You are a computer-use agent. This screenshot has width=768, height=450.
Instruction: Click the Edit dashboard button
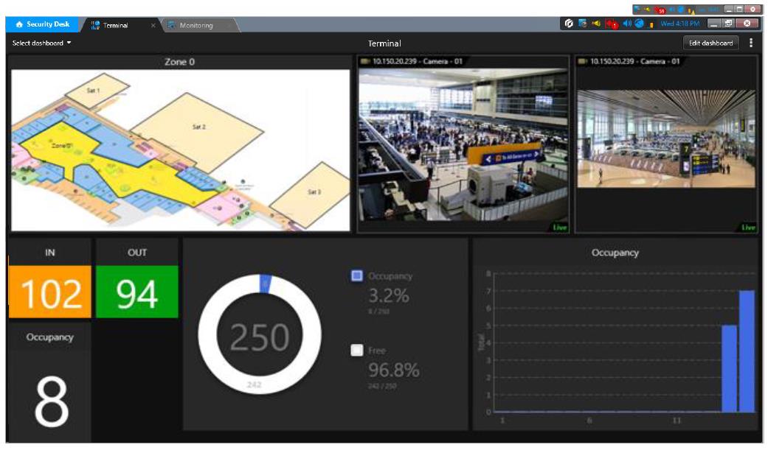(711, 43)
